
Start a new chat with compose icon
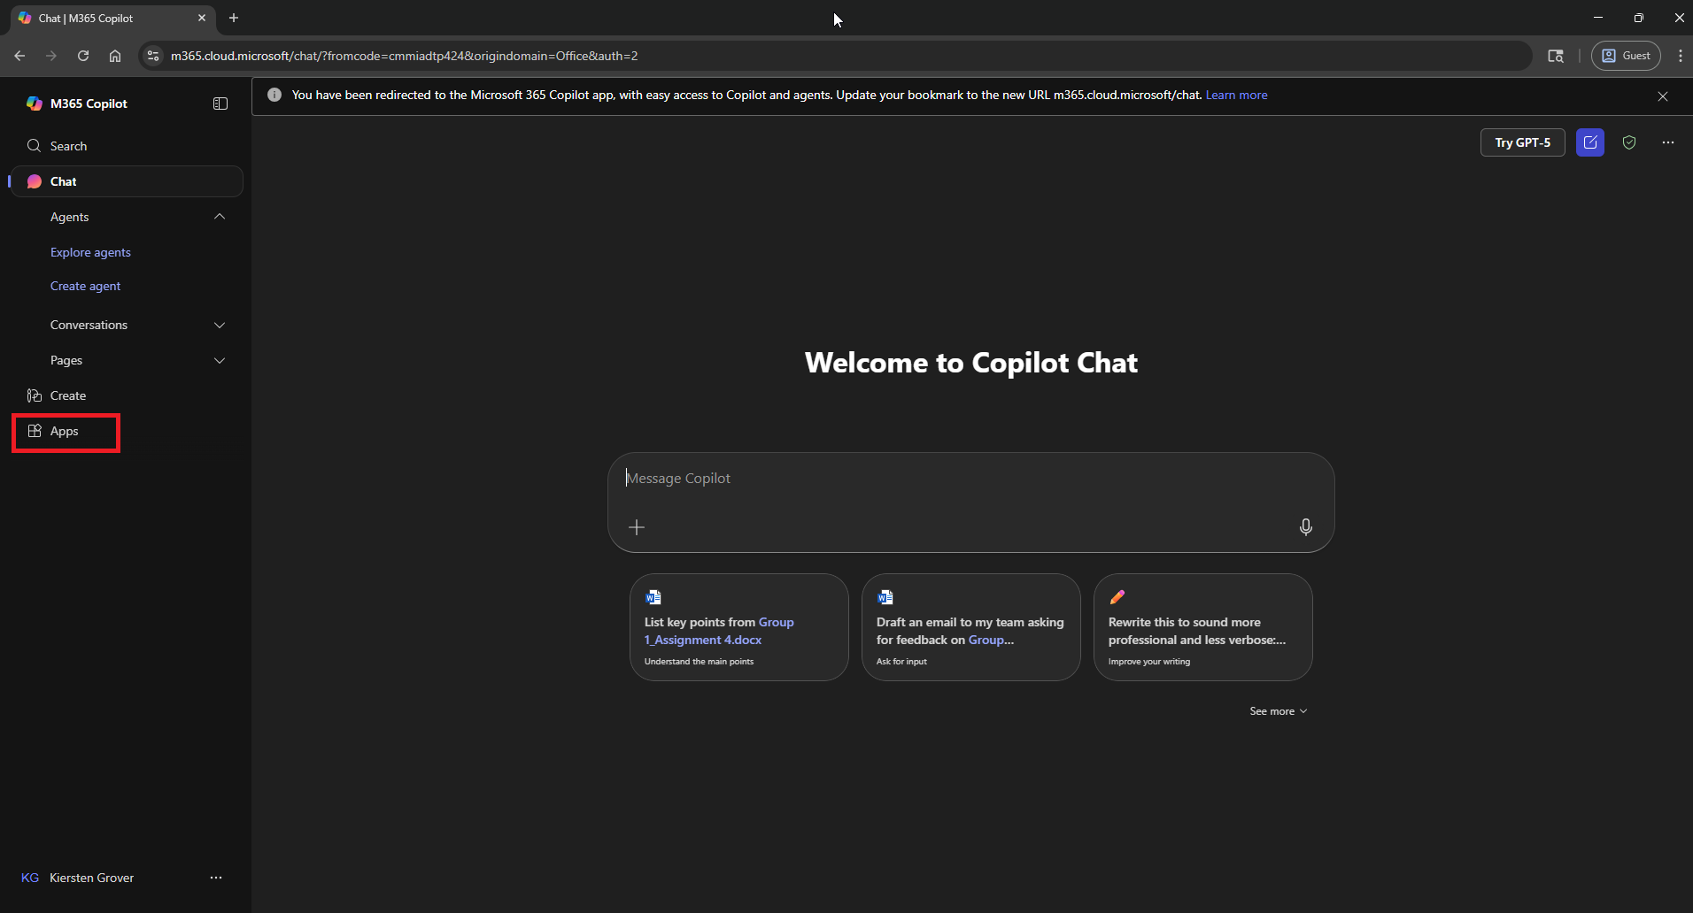coord(1589,142)
